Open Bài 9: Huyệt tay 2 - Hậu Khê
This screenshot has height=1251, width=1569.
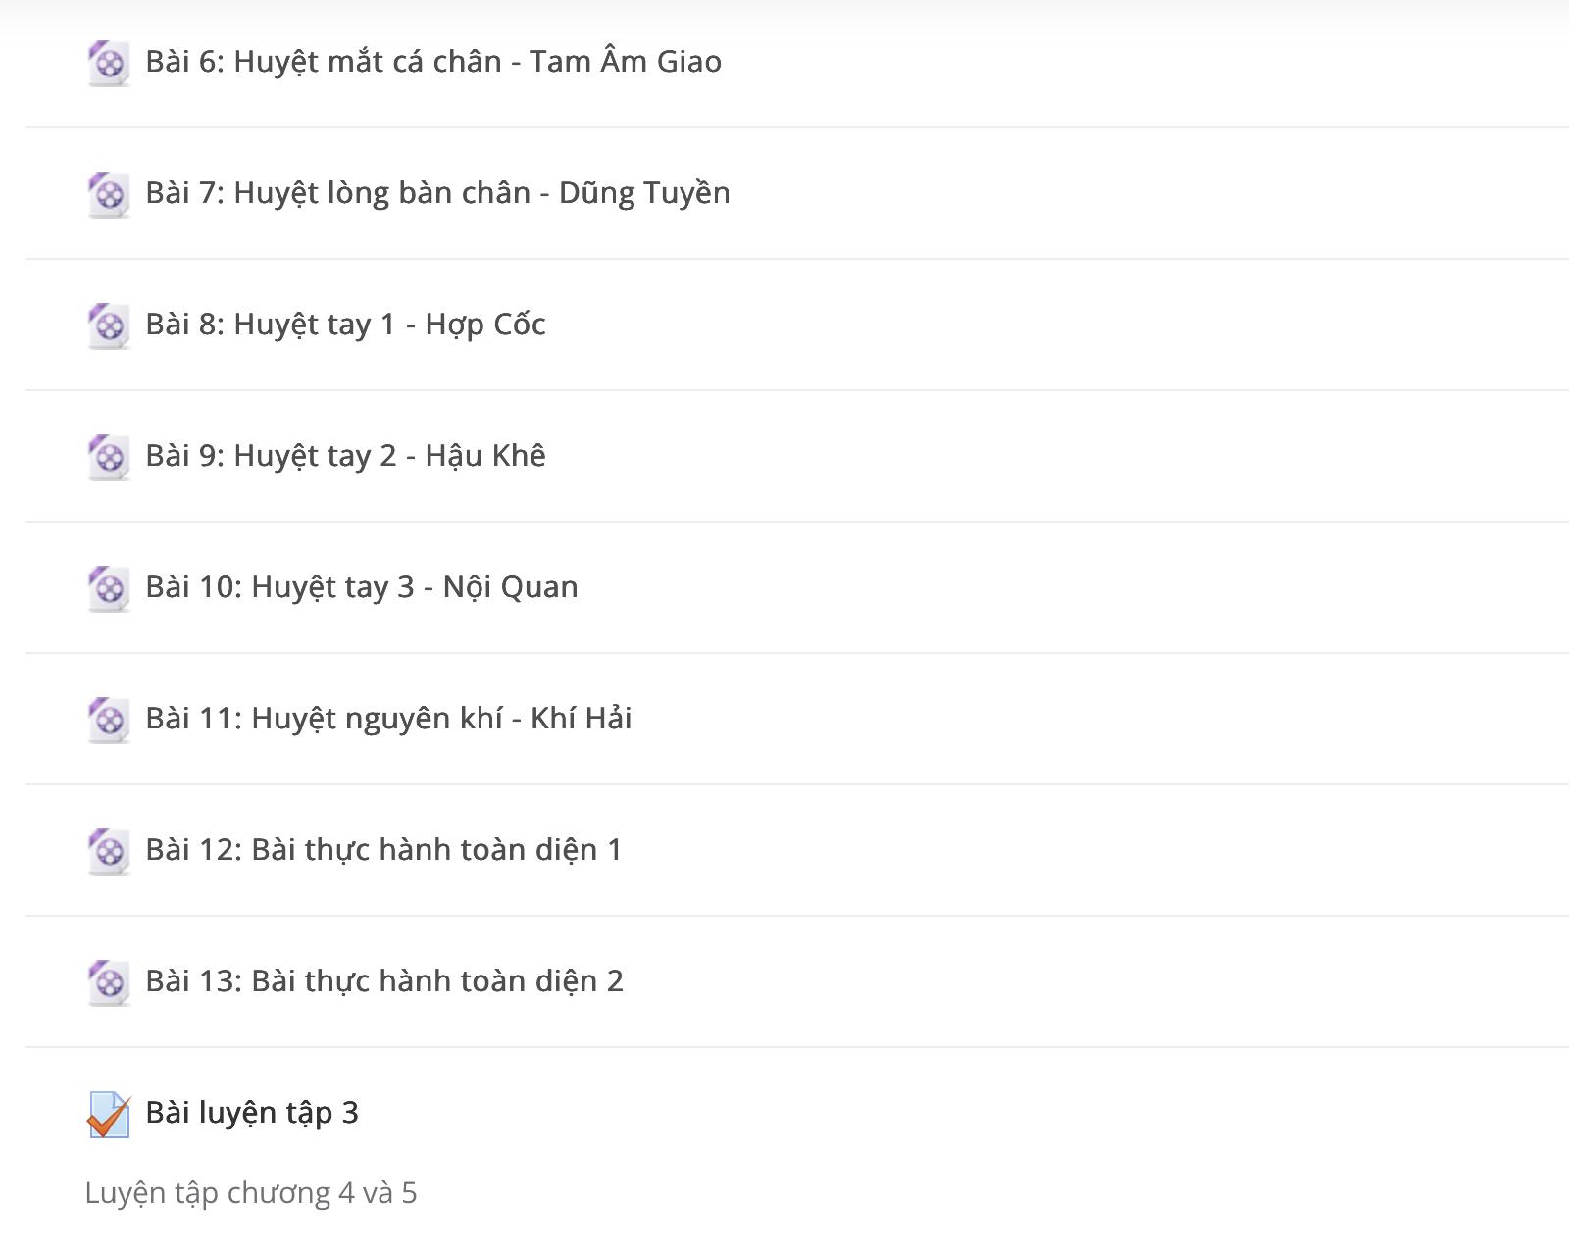[x=345, y=456]
